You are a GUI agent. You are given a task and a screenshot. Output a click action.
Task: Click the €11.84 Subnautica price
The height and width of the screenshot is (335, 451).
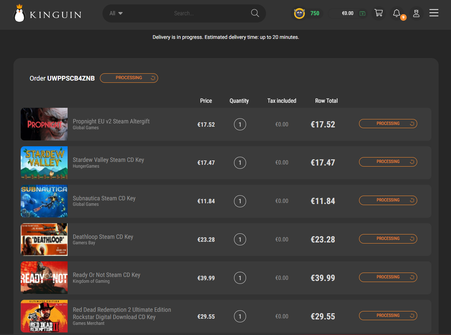[206, 201]
